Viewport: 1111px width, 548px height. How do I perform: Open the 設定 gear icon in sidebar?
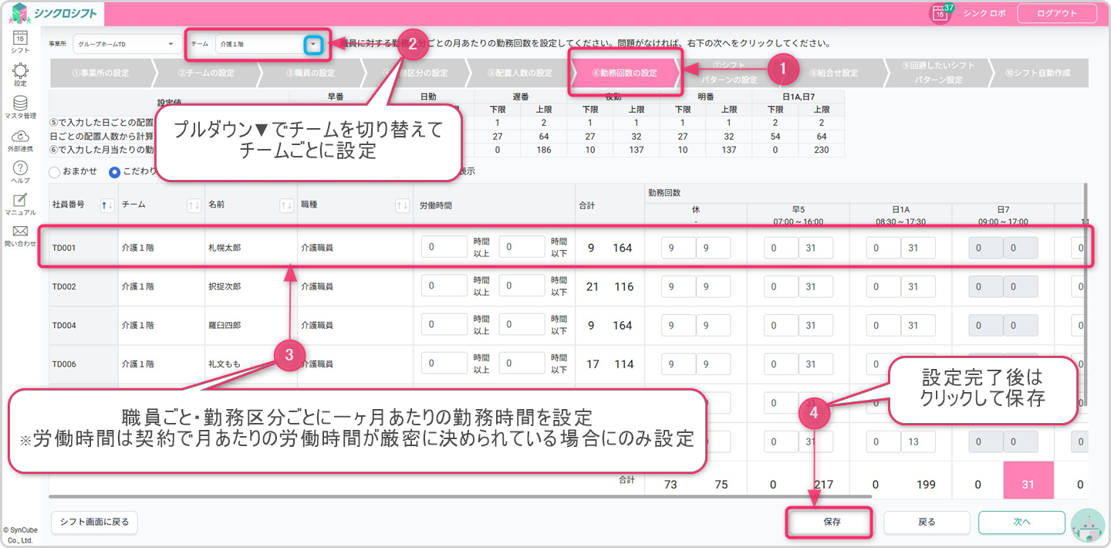tap(20, 71)
